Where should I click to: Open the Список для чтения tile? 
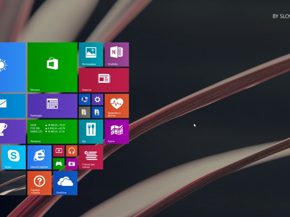tap(91, 157)
